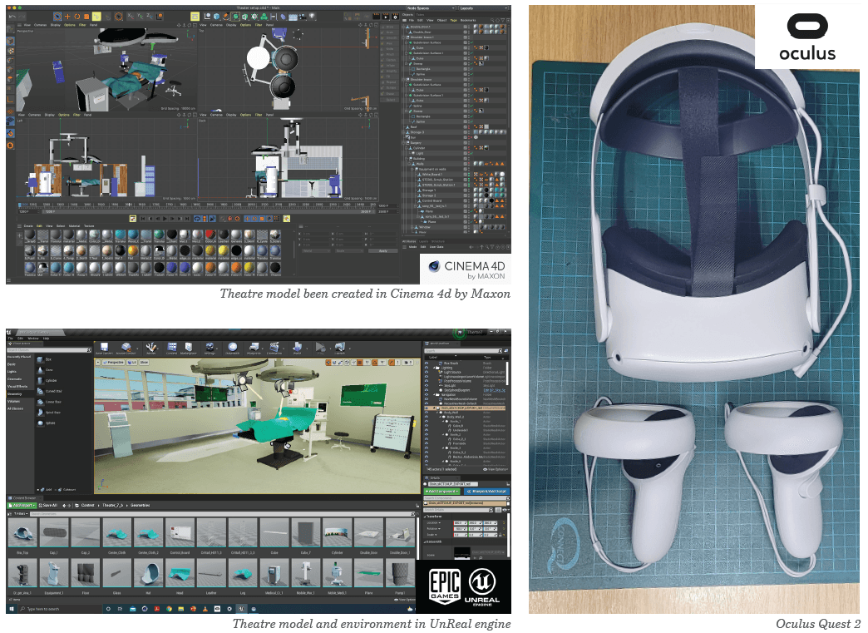Click the Add/Import button in Content Browser
The image size is (868, 633).
tap(21, 505)
